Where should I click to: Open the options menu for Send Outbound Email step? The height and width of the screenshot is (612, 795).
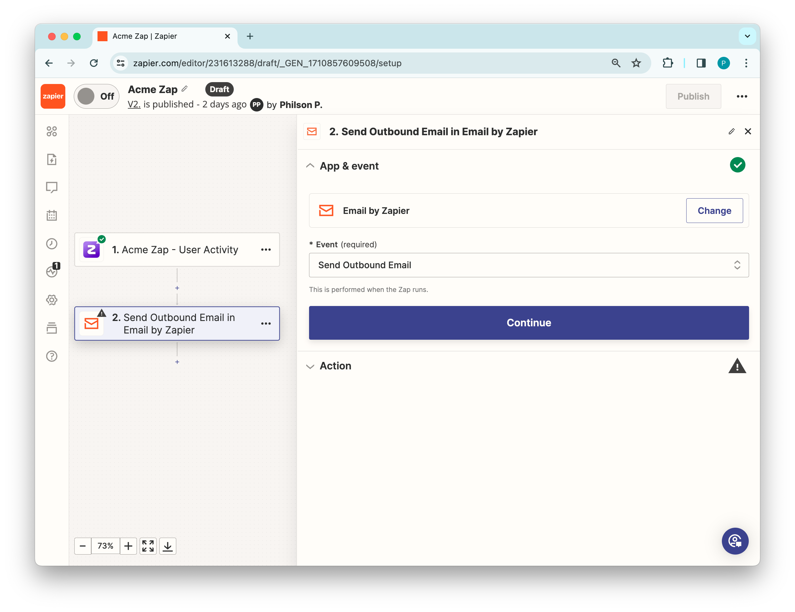tap(266, 323)
